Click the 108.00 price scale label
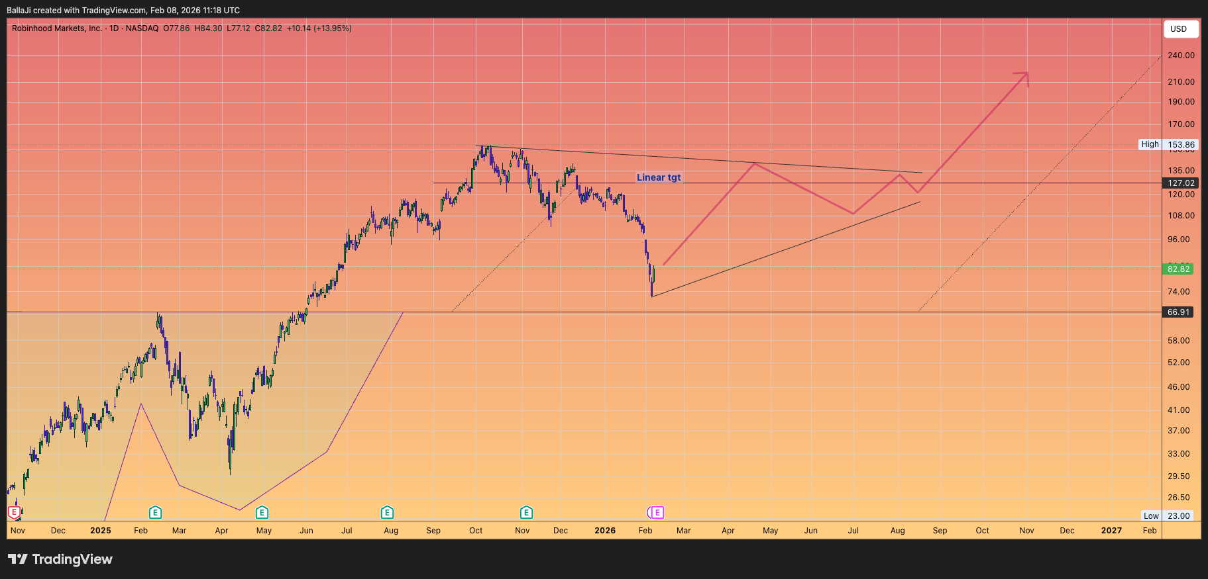 (1181, 216)
